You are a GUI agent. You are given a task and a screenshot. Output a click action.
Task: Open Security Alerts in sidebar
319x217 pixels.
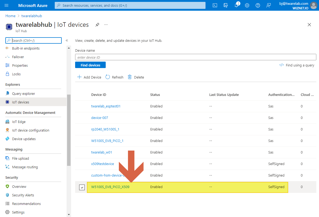pyautogui.click(x=23, y=195)
